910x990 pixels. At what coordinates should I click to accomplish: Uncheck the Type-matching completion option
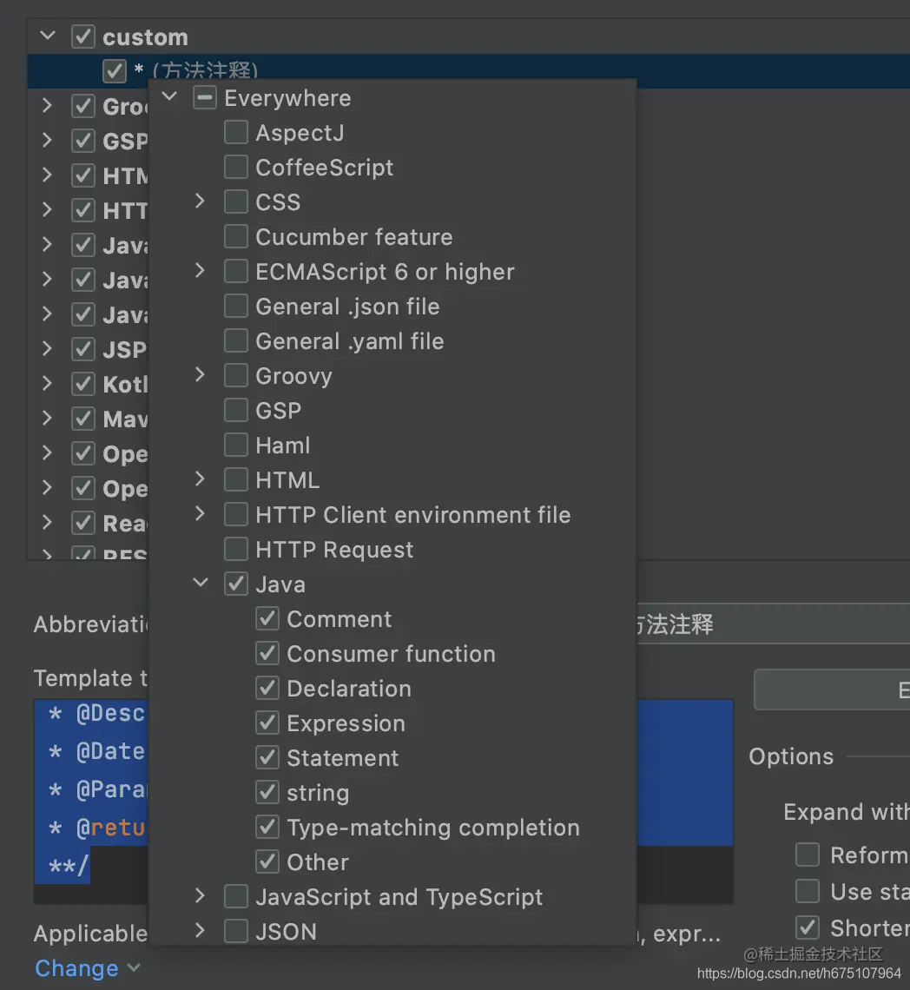point(267,828)
